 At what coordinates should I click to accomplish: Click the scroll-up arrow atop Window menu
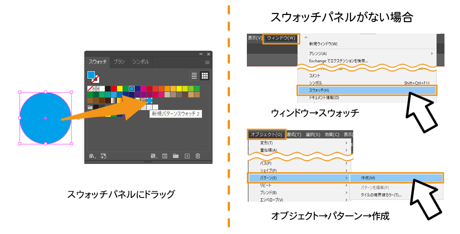pyautogui.click(x=306, y=37)
